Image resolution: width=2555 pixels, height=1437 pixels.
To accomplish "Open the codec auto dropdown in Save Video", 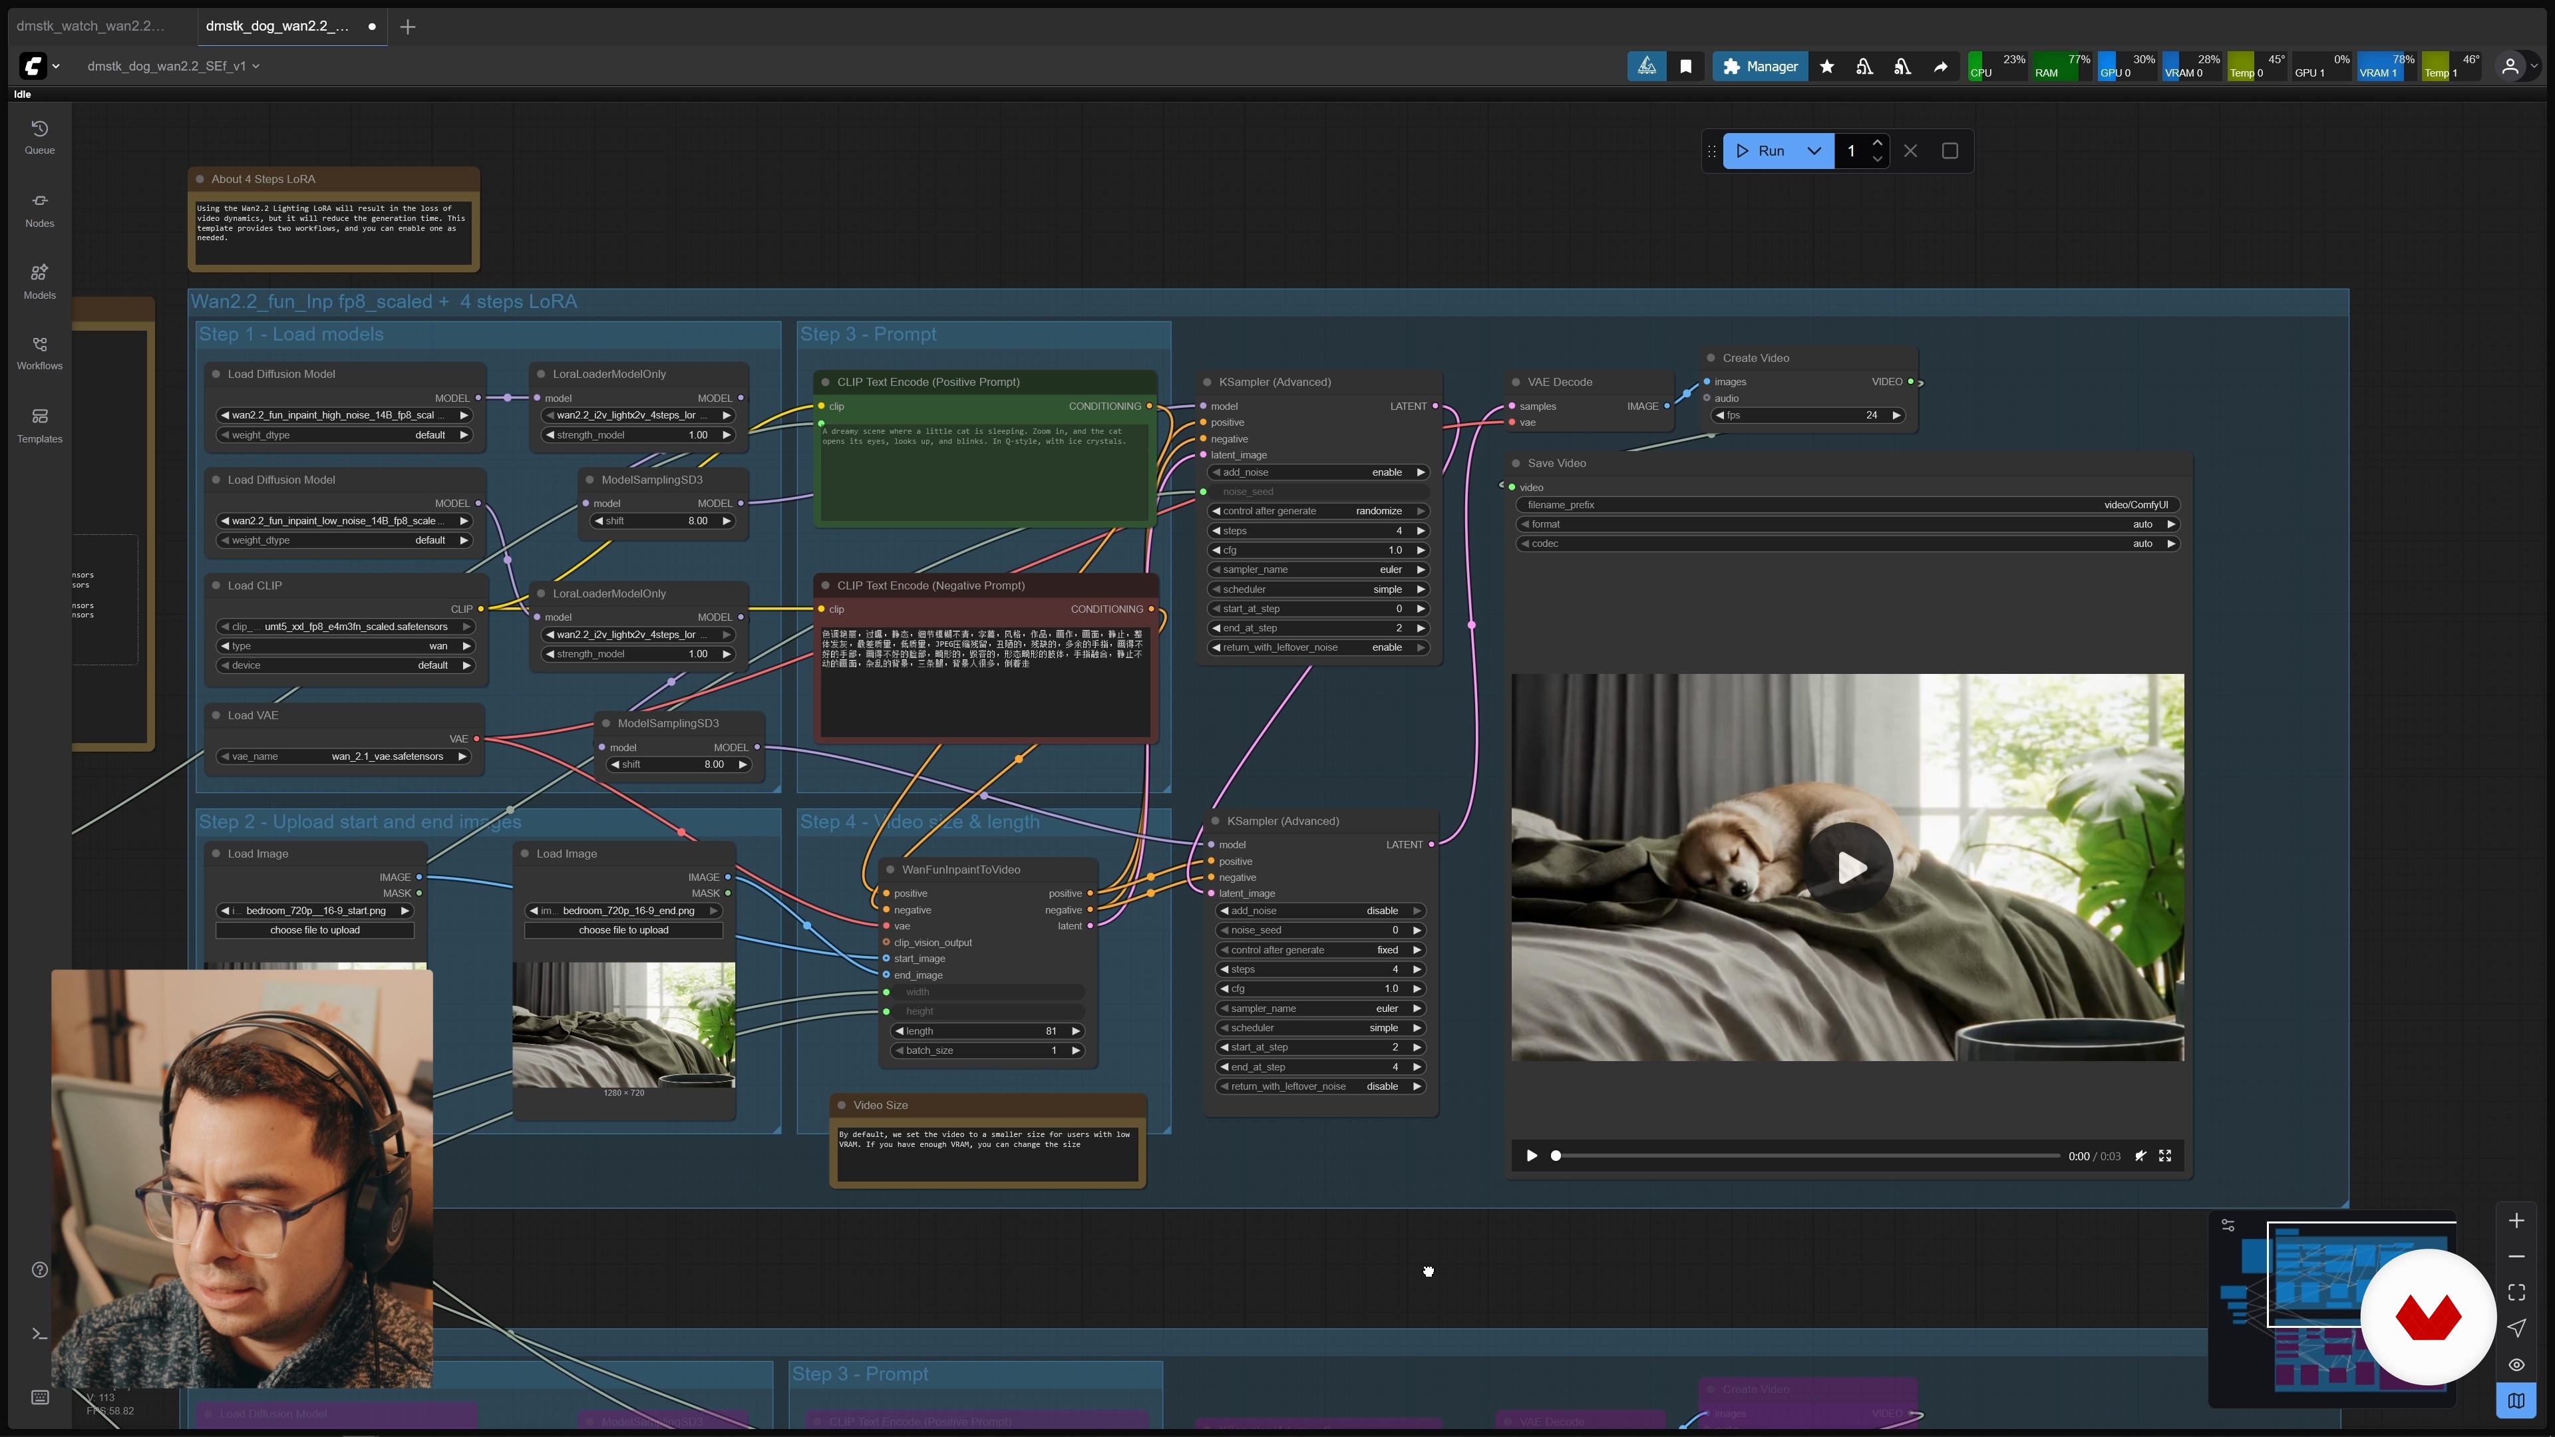I will tap(1849, 544).
